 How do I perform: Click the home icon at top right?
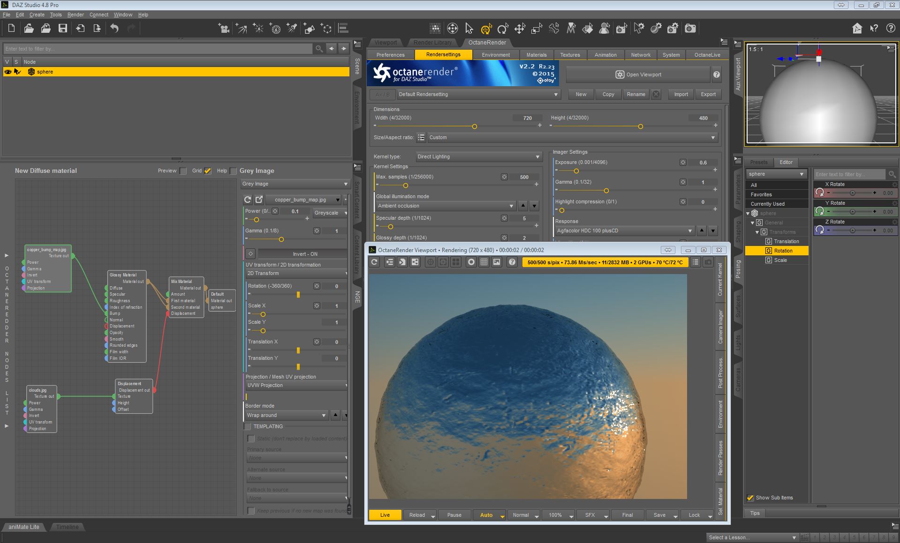(857, 29)
